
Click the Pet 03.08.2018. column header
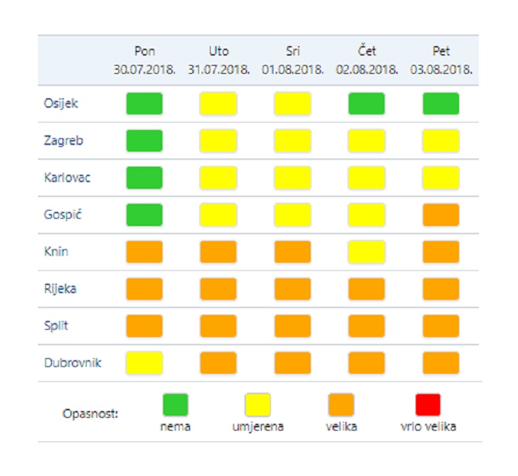(x=441, y=60)
